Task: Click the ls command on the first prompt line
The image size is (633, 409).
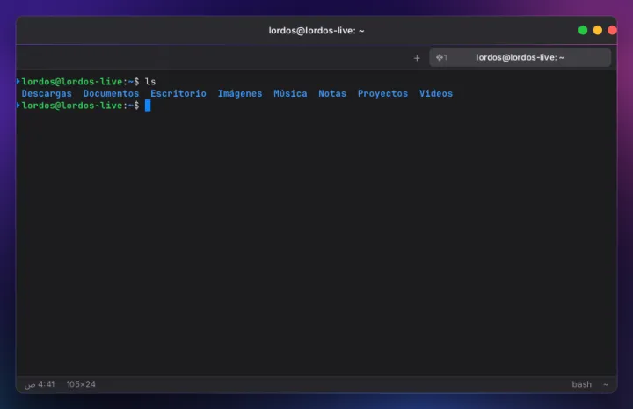Action: pos(150,82)
